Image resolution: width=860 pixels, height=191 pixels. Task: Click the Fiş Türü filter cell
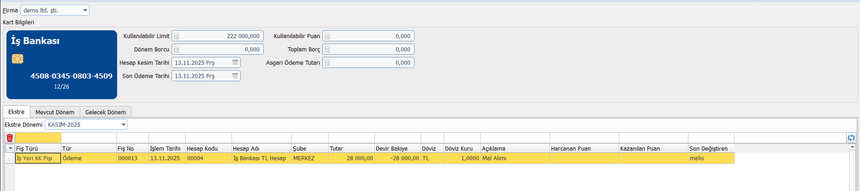point(38,138)
